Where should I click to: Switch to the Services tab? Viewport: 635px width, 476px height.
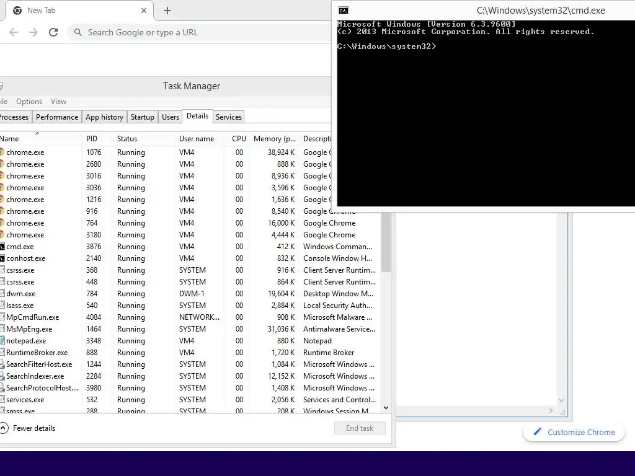[229, 117]
